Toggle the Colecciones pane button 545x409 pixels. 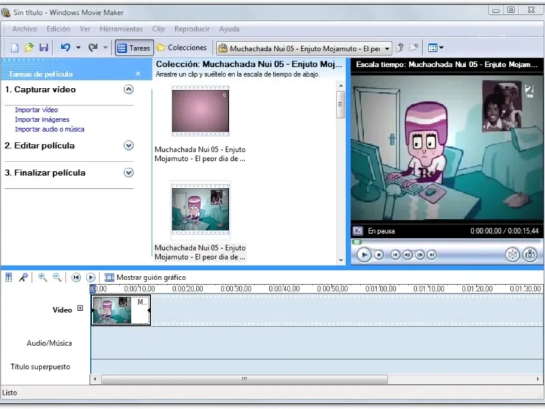click(182, 48)
